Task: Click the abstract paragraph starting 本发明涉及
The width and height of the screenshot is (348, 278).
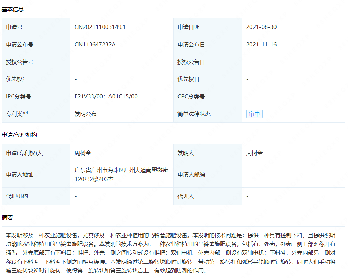Action: [x=171, y=253]
